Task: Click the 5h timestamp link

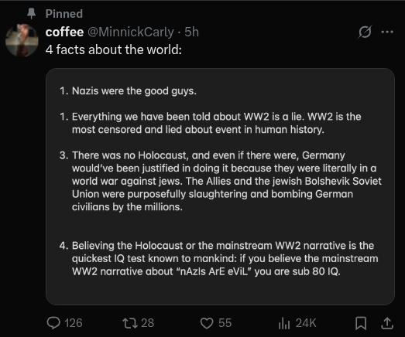Action: click(191, 32)
